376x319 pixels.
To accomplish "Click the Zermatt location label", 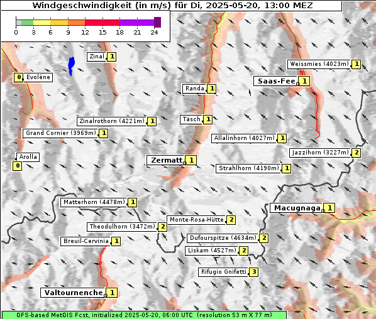I will click(166, 160).
